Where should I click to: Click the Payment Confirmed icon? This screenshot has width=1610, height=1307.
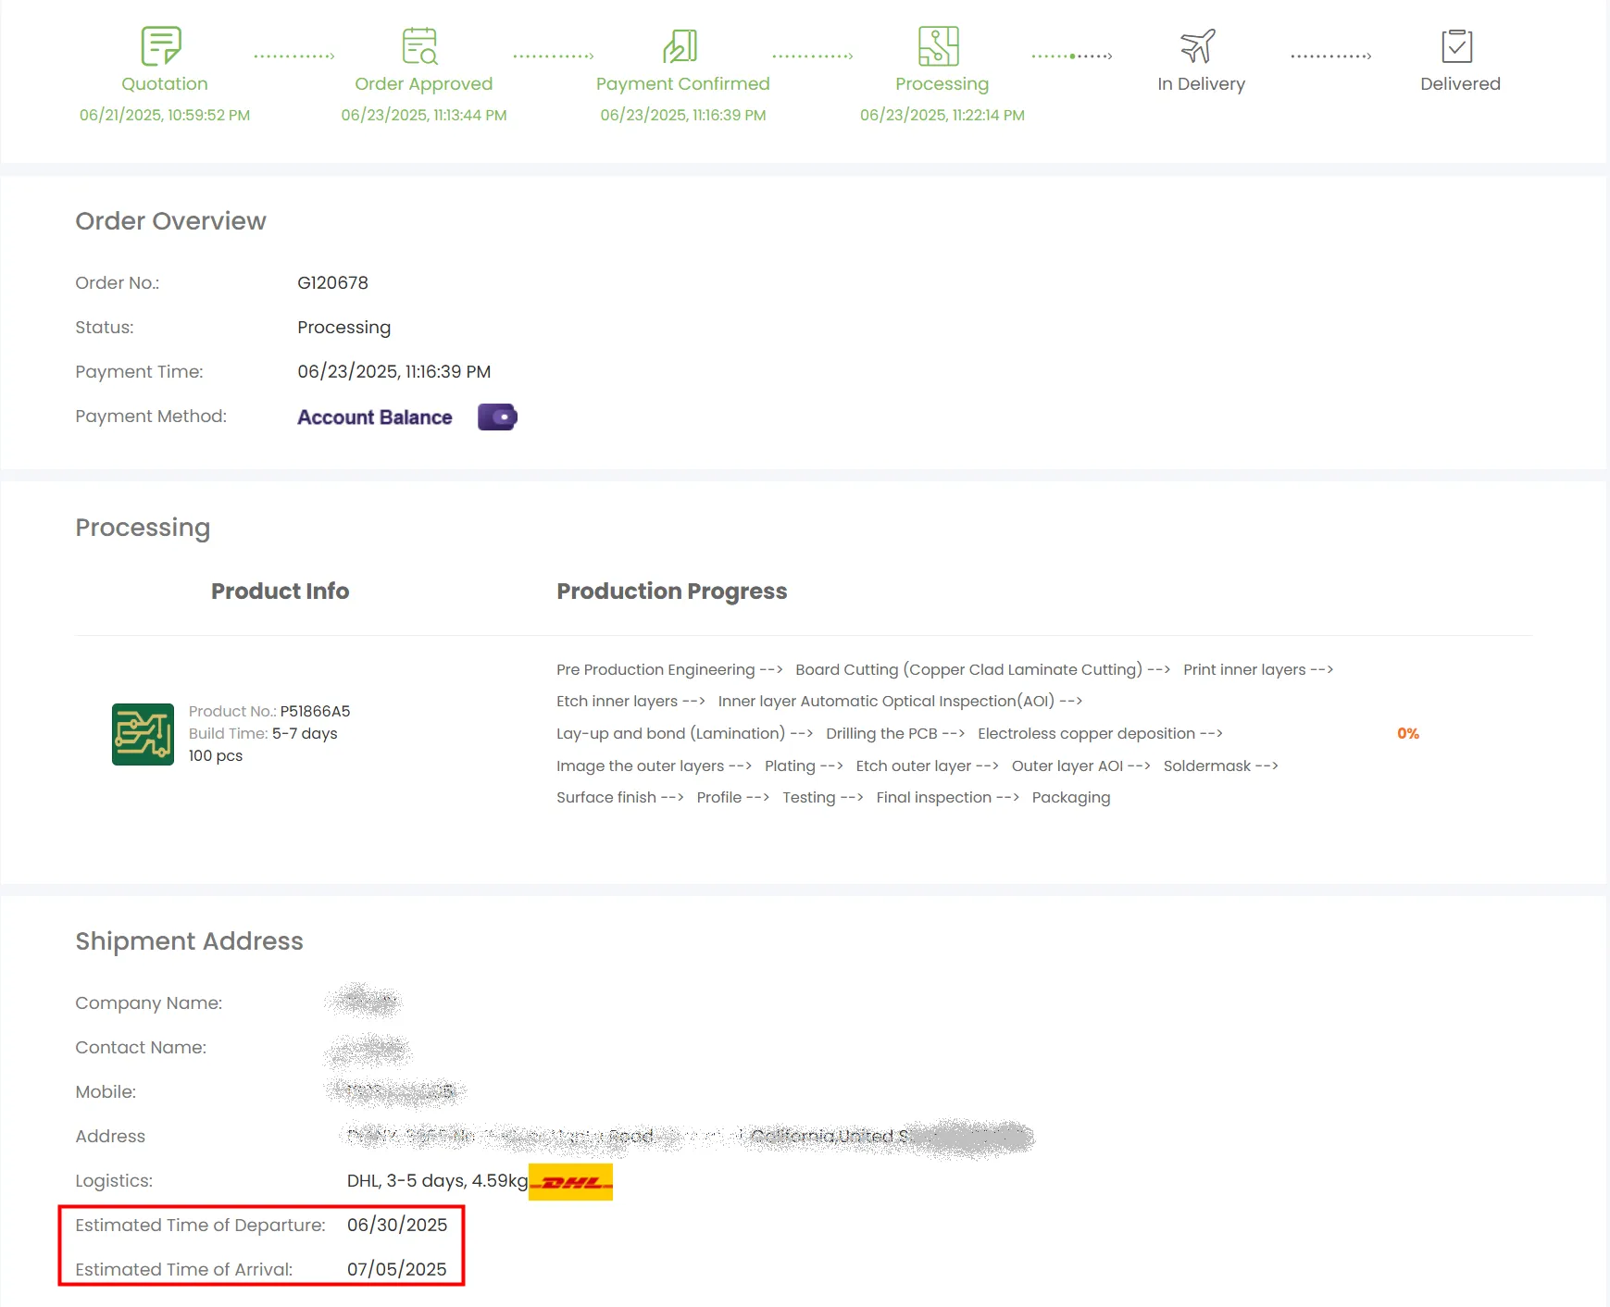680,45
